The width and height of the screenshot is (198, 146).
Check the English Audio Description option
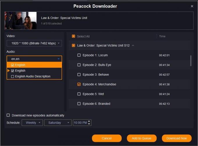point(12,77)
